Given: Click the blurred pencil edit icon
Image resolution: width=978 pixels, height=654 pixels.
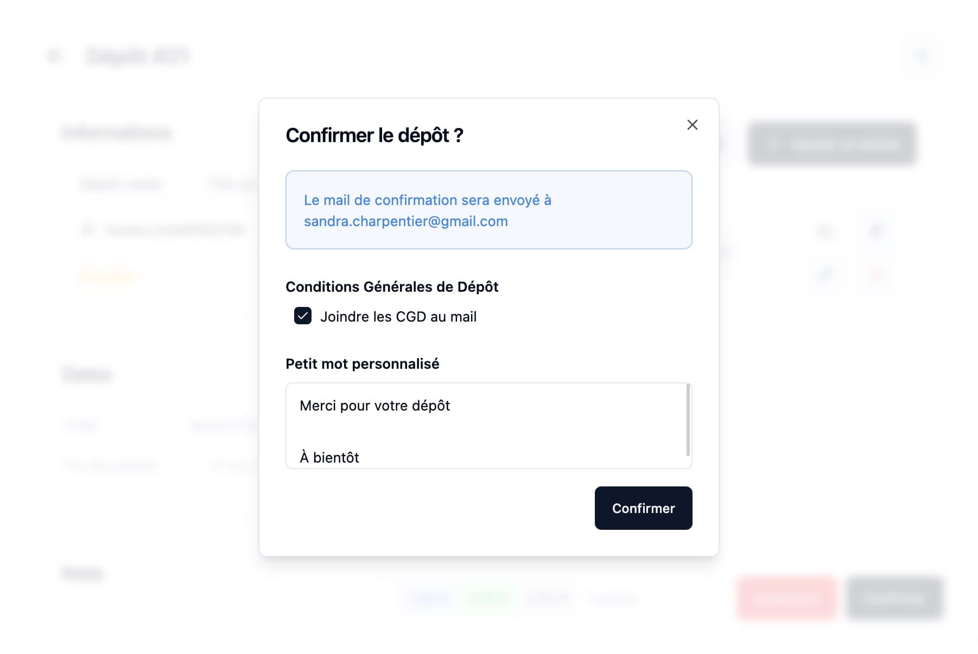Looking at the screenshot, I should [825, 275].
